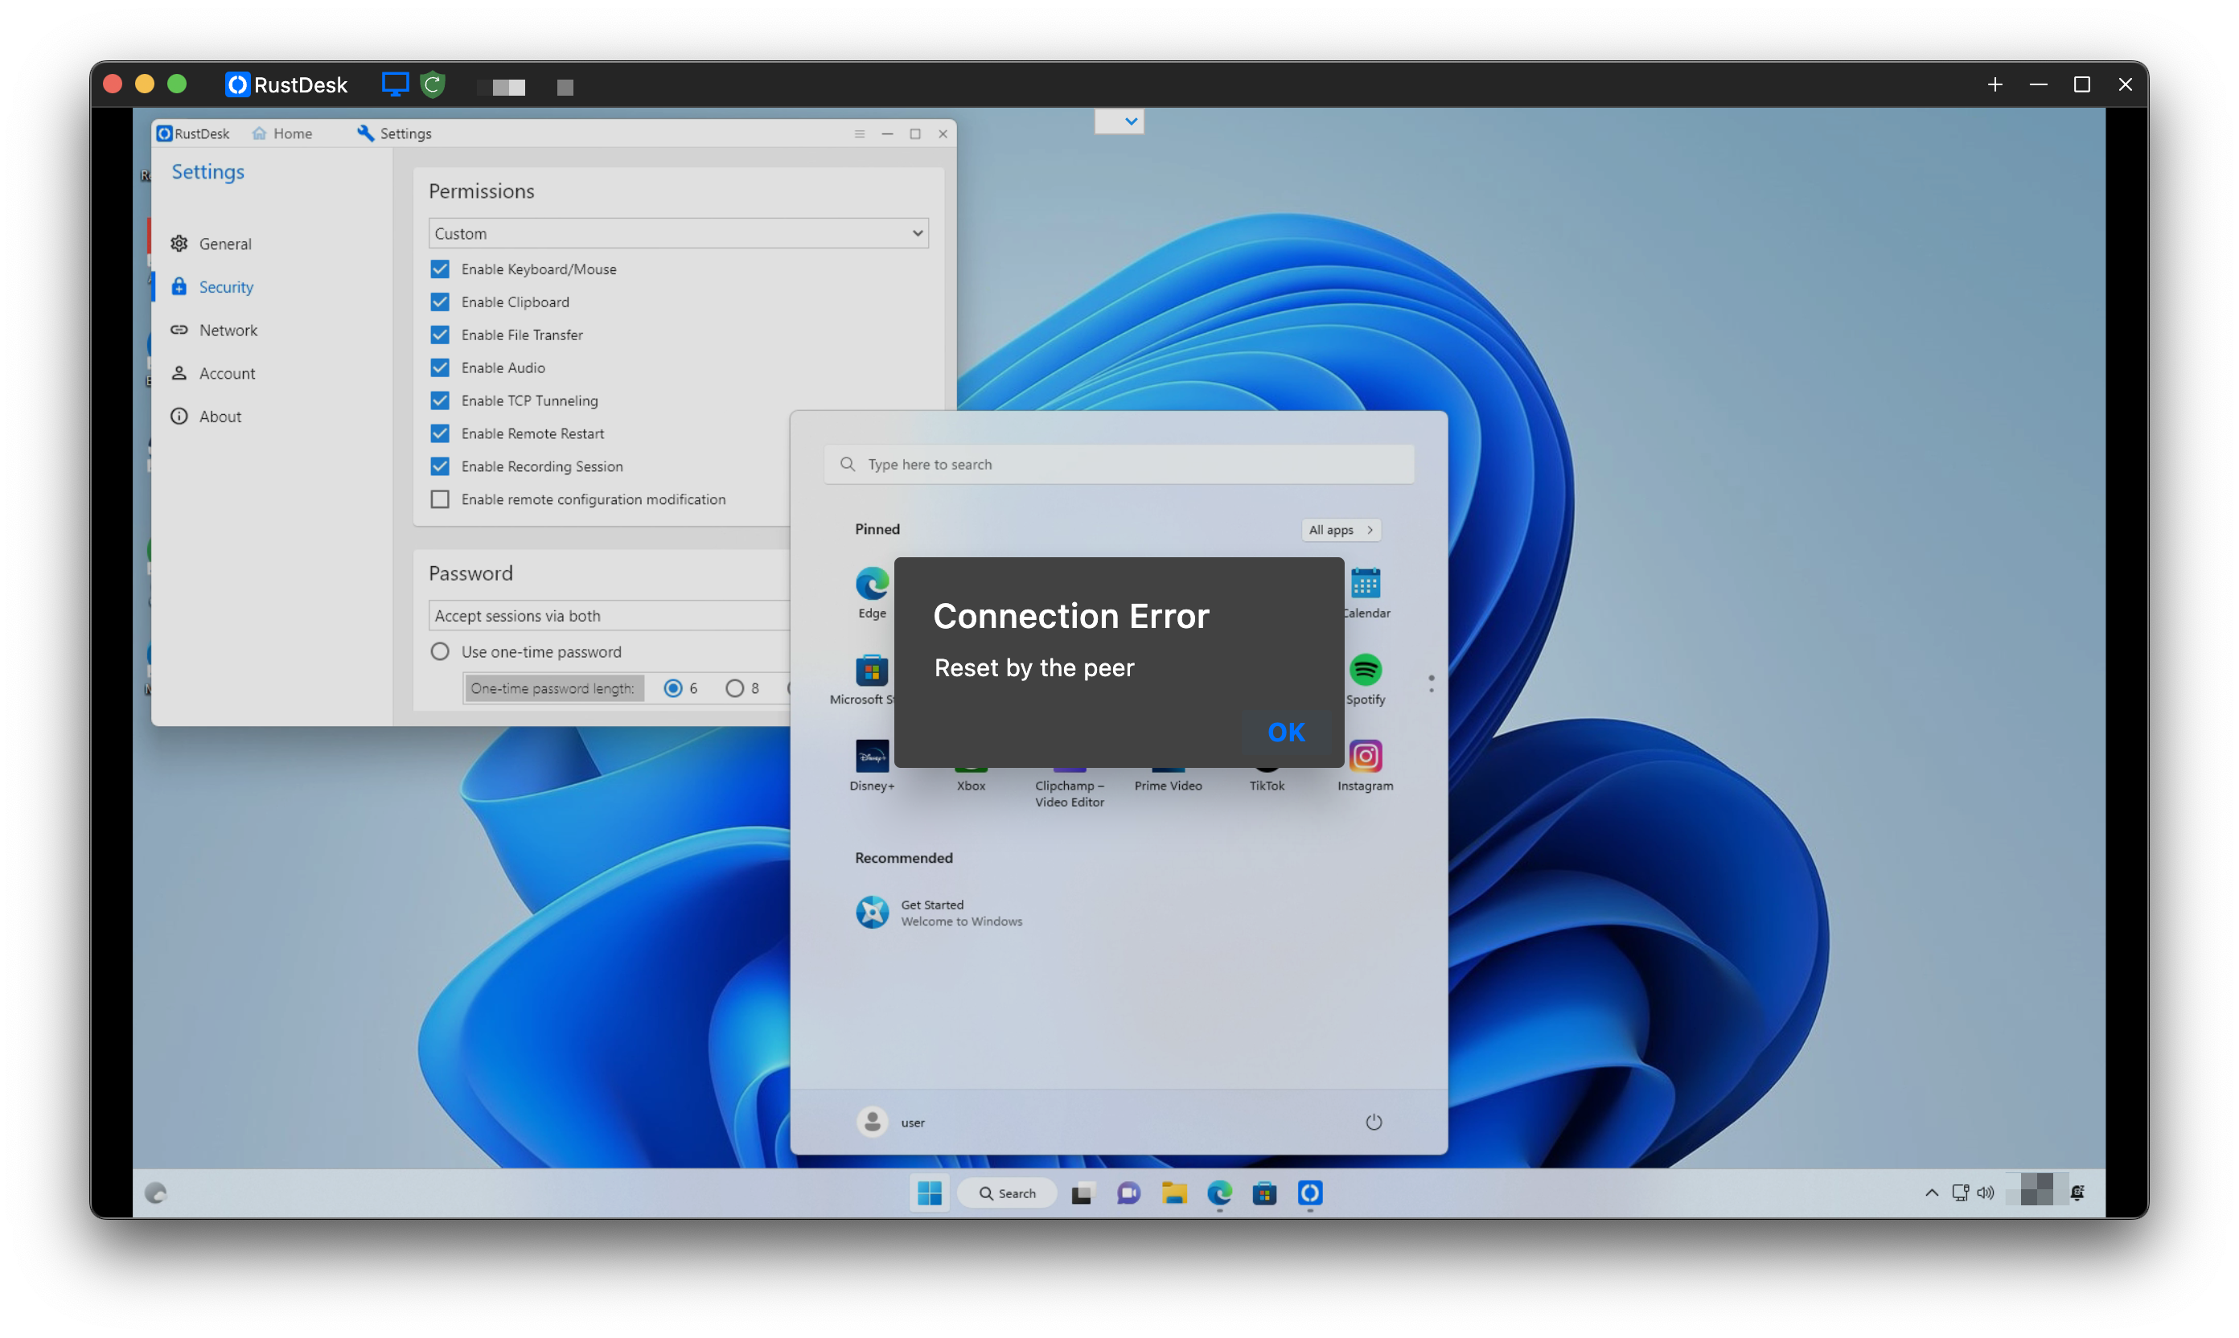This screenshot has width=2239, height=1338.
Task: Show hidden icons chevron in system tray
Action: pos(1932,1192)
